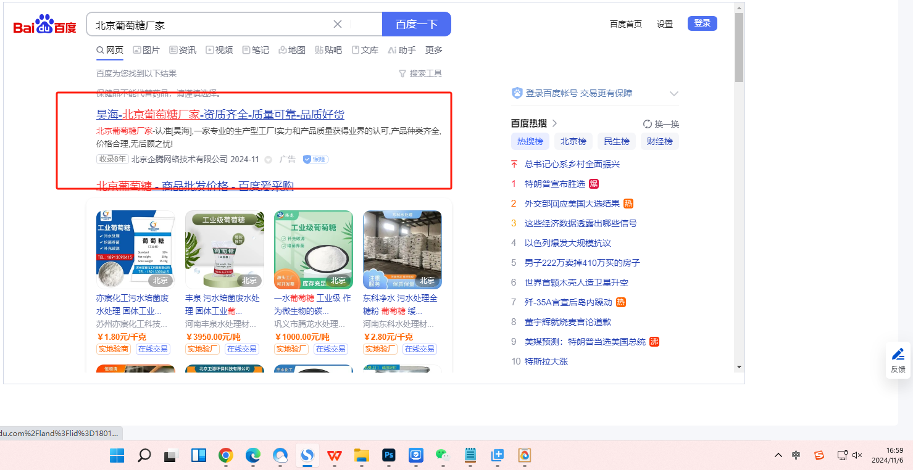Image resolution: width=913 pixels, height=470 pixels.
Task: Switch to the 图片 search tab
Action: [x=146, y=50]
